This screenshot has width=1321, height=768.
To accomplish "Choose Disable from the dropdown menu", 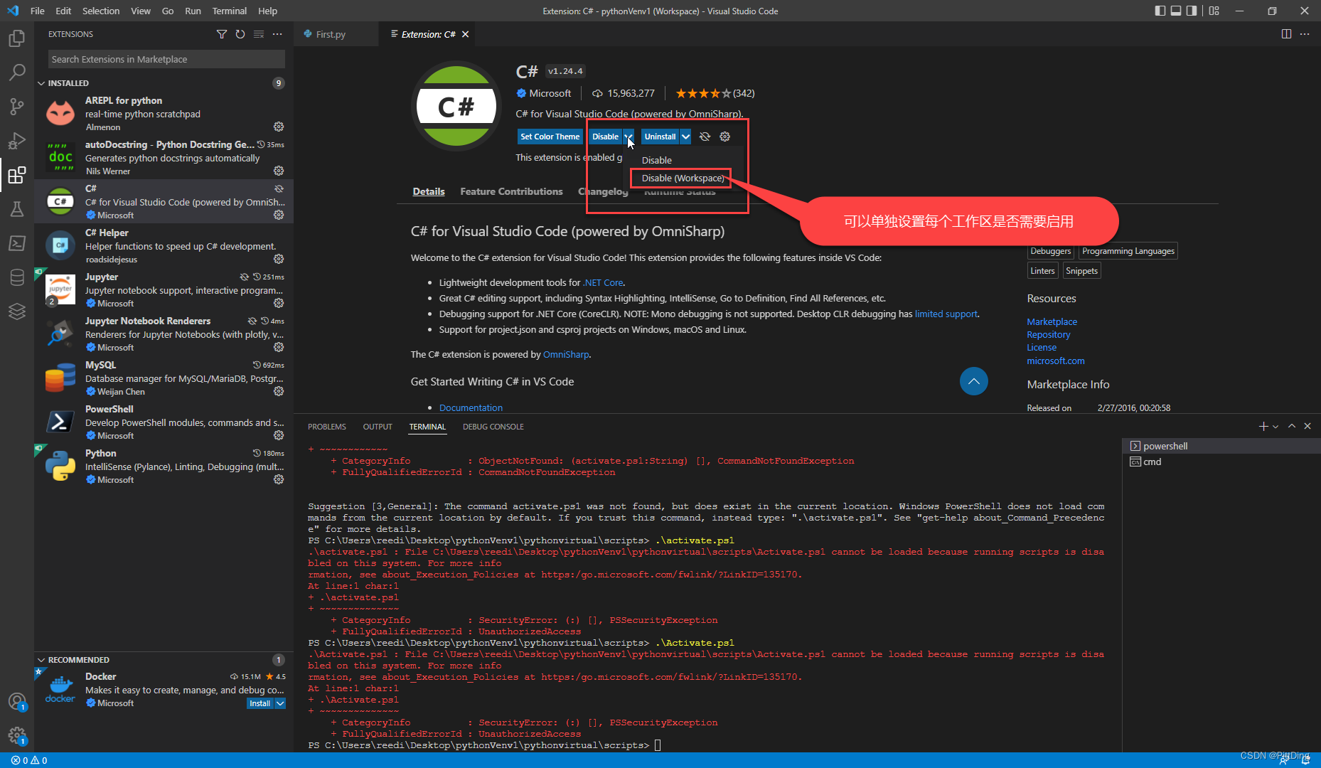I will click(657, 161).
